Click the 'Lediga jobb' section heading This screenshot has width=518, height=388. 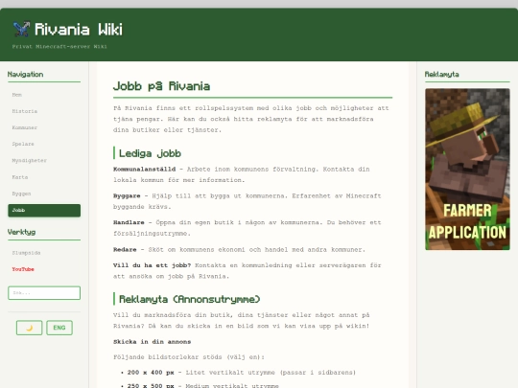tap(150, 153)
